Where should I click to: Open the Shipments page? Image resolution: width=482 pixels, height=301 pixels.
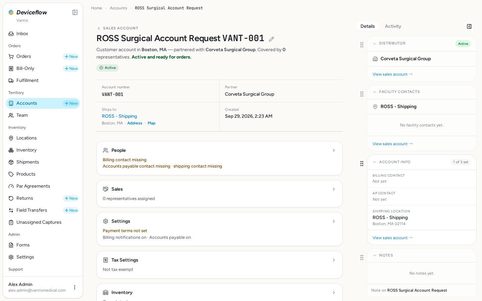pyautogui.click(x=43, y=162)
